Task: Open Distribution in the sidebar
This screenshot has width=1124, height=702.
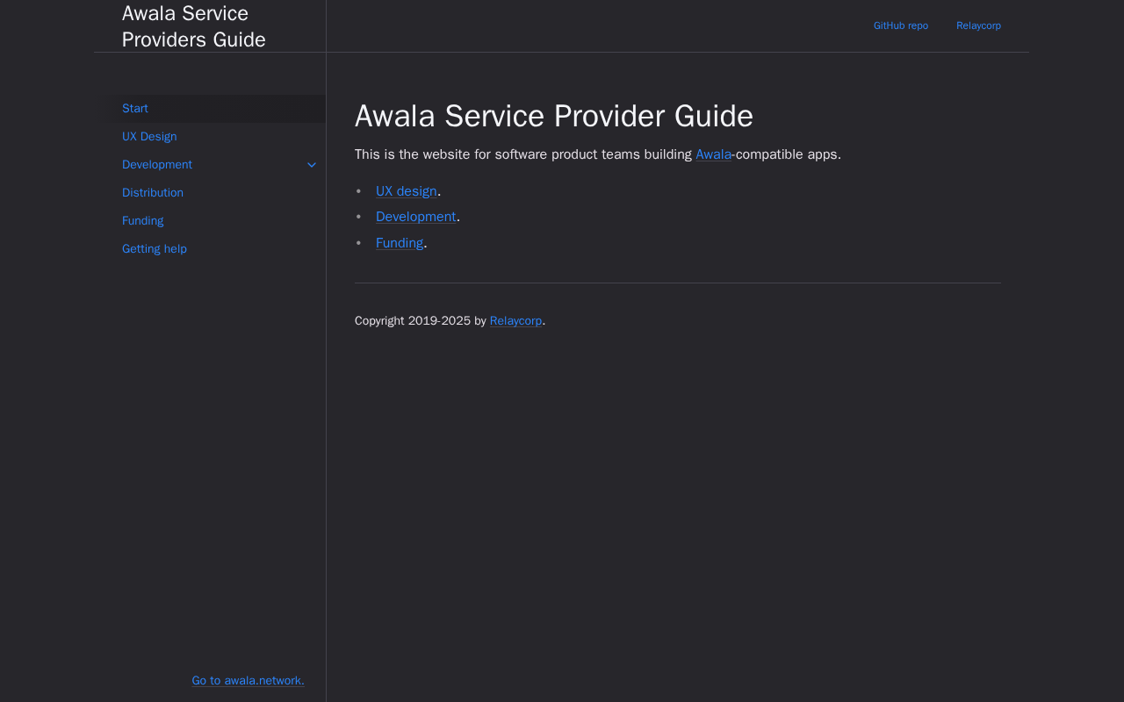Action: (x=153, y=193)
